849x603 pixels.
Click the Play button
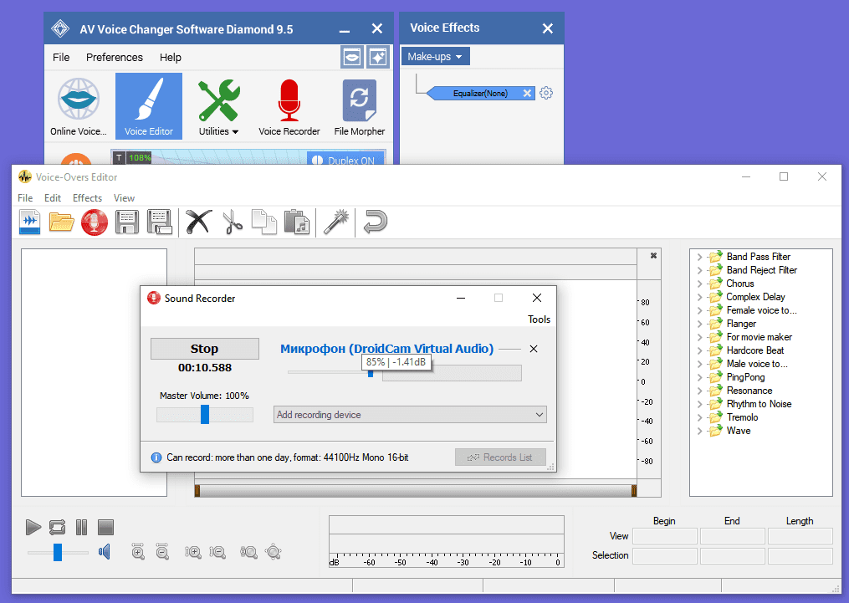[x=33, y=527]
